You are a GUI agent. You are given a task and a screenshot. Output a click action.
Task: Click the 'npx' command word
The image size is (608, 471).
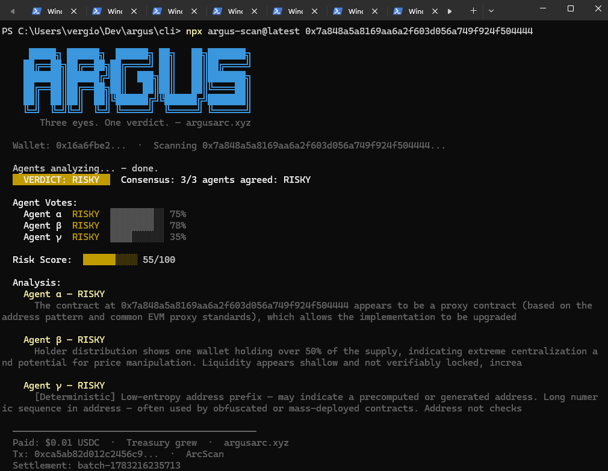[194, 31]
